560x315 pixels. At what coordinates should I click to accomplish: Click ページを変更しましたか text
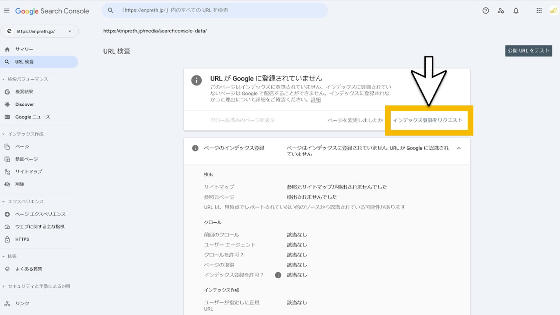(355, 120)
